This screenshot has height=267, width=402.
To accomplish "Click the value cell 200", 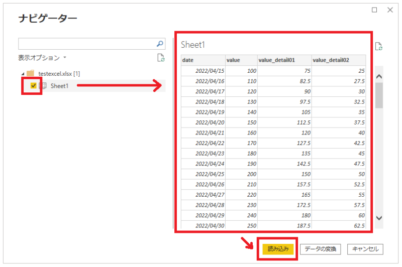I will click(241, 174).
